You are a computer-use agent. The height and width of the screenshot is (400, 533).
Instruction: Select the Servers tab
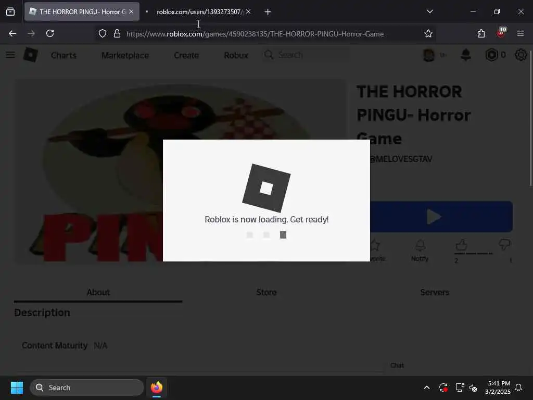(435, 292)
